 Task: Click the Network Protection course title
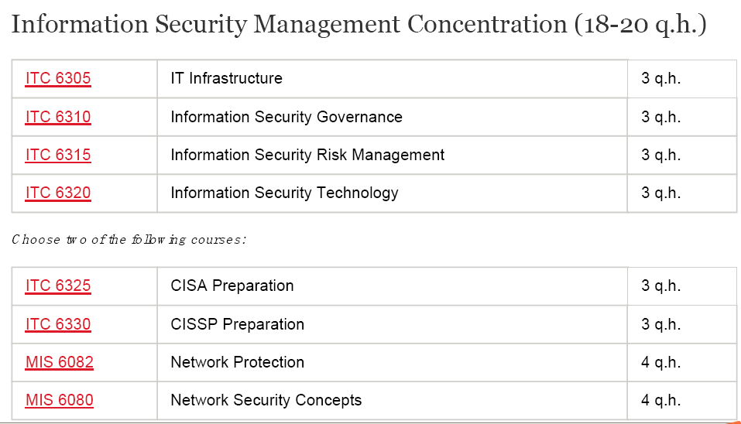click(x=237, y=362)
